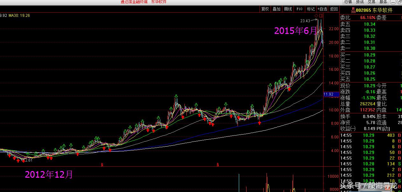The height and width of the screenshot is (192, 402).
Task: Click the 通达信金融终端 title text
Action: [134, 2]
